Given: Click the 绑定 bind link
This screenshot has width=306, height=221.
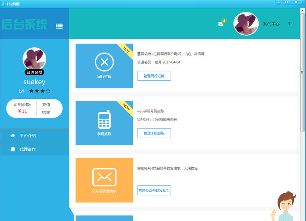Looking at the screenshot, I should [x=46, y=112].
